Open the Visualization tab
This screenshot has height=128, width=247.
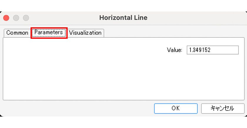pyautogui.click(x=85, y=33)
